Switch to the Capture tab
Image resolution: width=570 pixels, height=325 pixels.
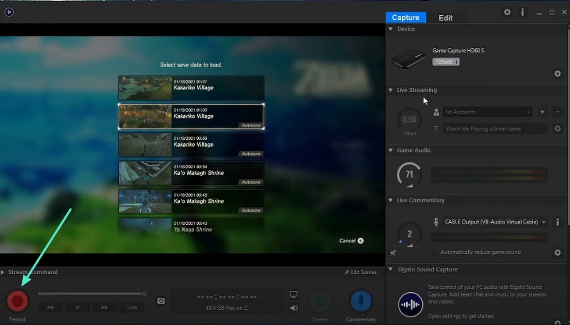click(406, 18)
